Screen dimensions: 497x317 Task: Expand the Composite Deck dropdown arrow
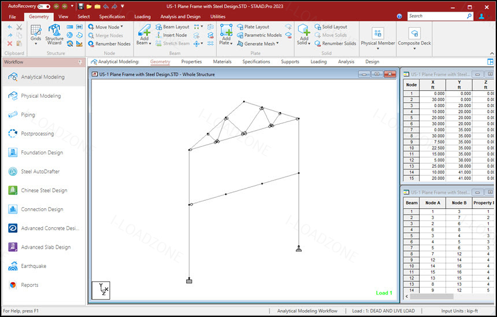click(414, 49)
